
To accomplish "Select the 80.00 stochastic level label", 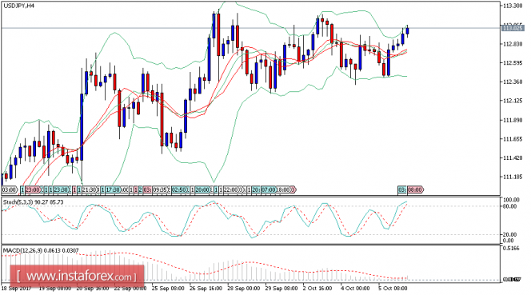I will (x=509, y=206).
